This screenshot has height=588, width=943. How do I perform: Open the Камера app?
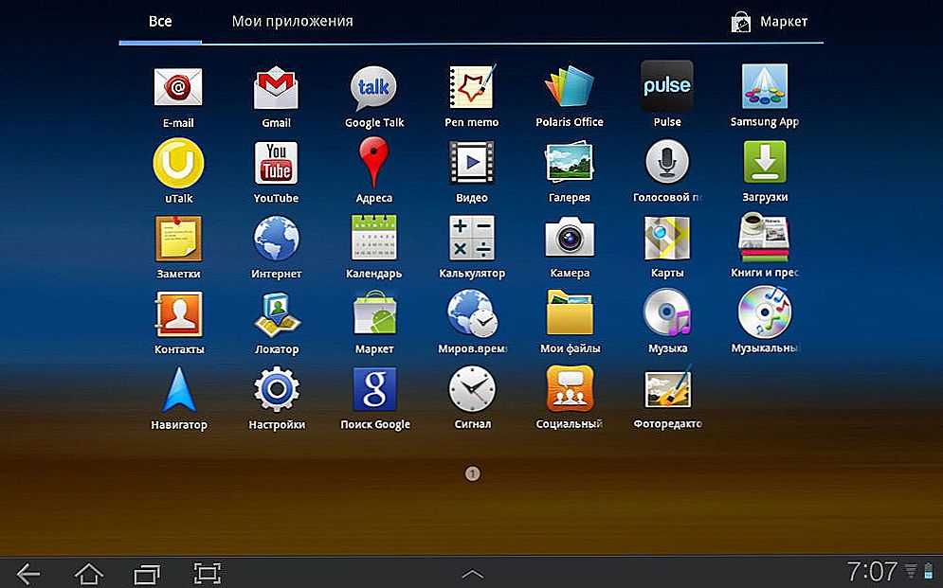coord(569,238)
